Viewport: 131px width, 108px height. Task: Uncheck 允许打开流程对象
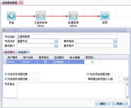tap(6, 74)
